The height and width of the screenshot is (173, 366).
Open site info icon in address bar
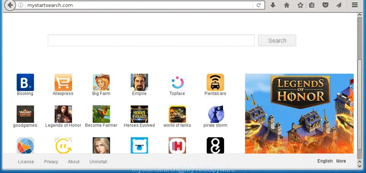click(x=21, y=5)
